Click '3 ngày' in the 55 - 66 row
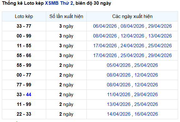 point(66,56)
